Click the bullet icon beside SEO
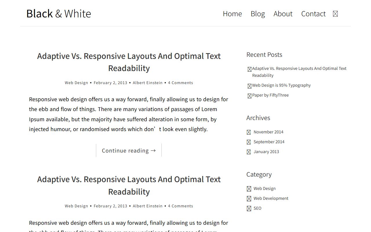This screenshot has height=232, width=371. click(249, 209)
